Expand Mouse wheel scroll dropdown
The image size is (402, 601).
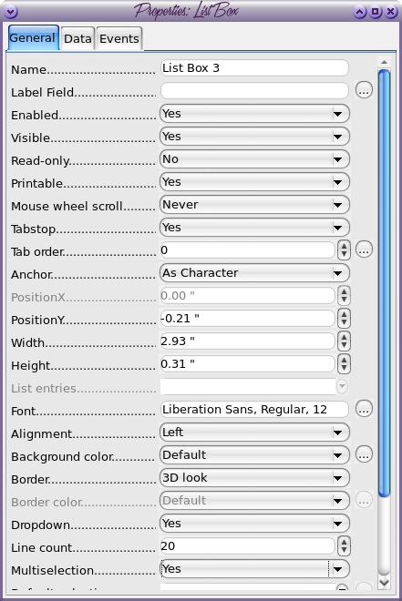(x=254, y=205)
